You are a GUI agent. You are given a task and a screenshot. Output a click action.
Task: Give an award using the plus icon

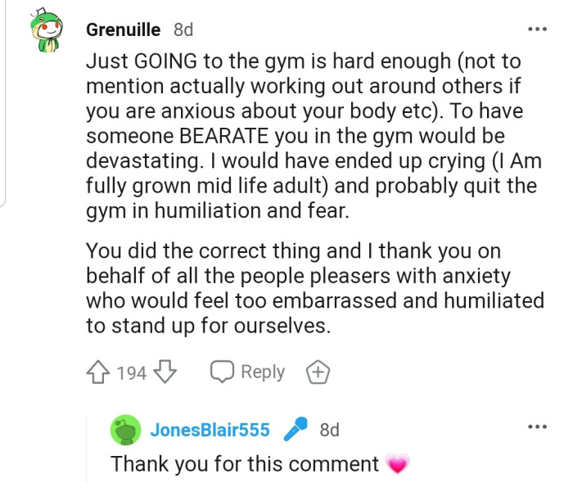pos(318,372)
